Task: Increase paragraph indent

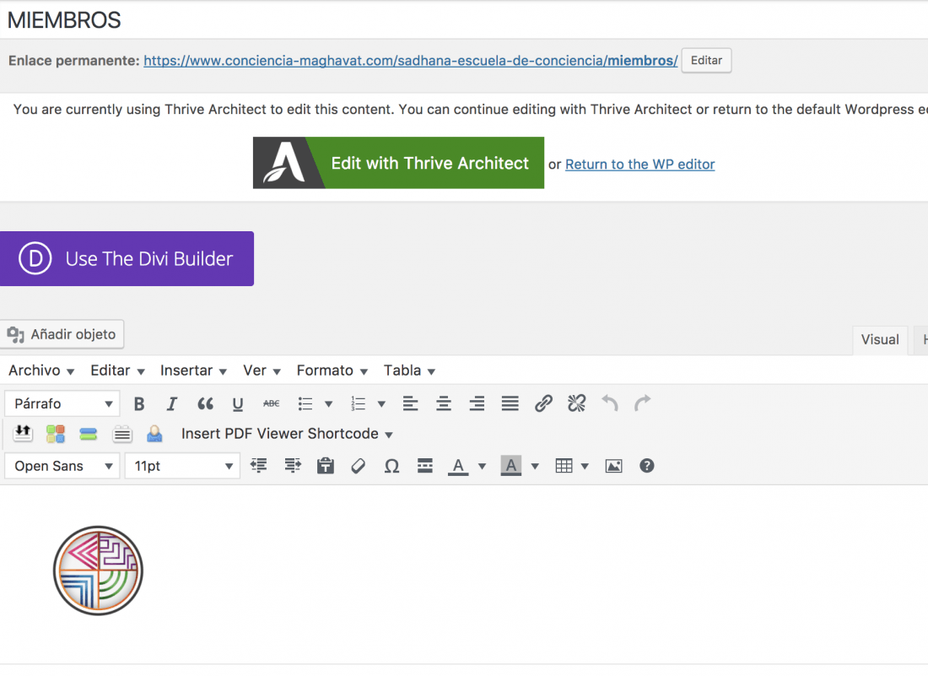Action: point(293,466)
